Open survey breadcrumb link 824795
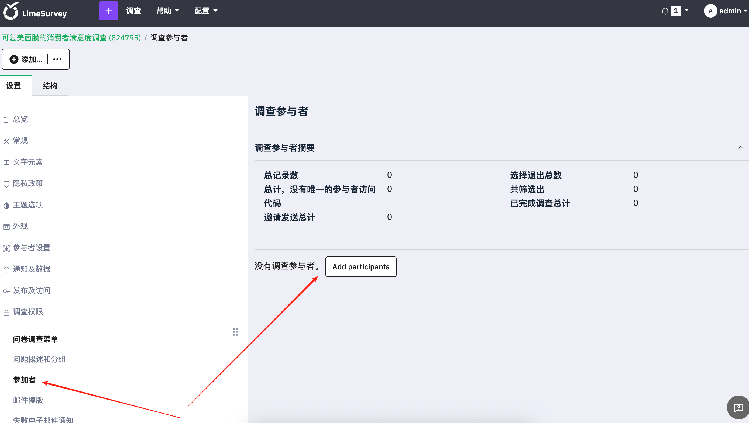The width and height of the screenshot is (749, 423). click(71, 38)
